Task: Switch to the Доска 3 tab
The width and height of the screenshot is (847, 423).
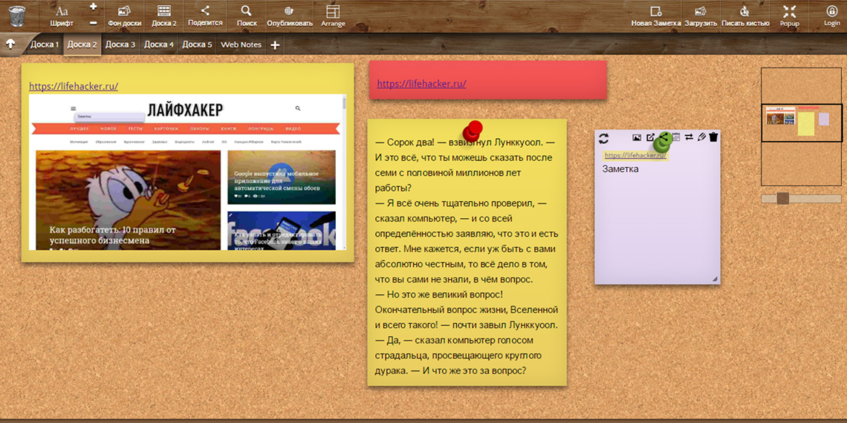Action: point(120,45)
